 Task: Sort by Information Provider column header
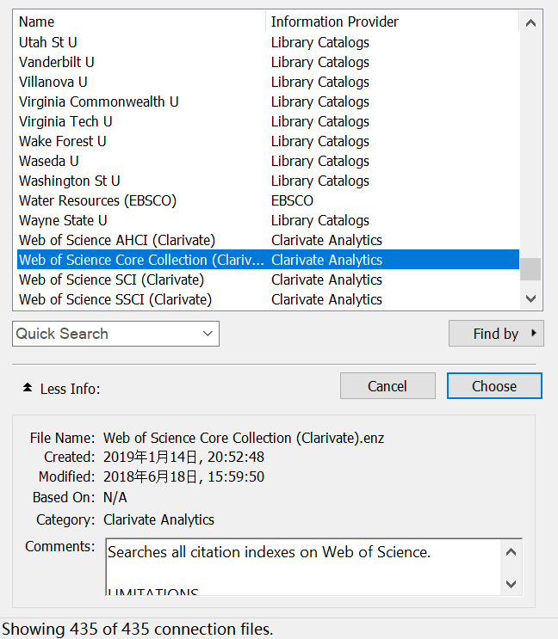[393, 22]
